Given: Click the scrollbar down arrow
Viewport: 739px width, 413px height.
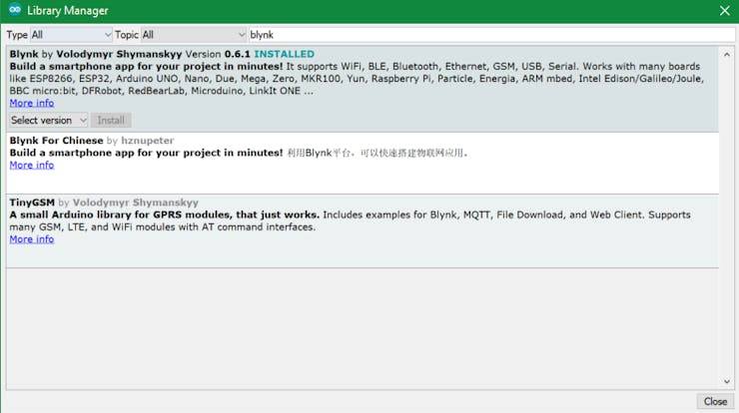Looking at the screenshot, I should point(727,381).
